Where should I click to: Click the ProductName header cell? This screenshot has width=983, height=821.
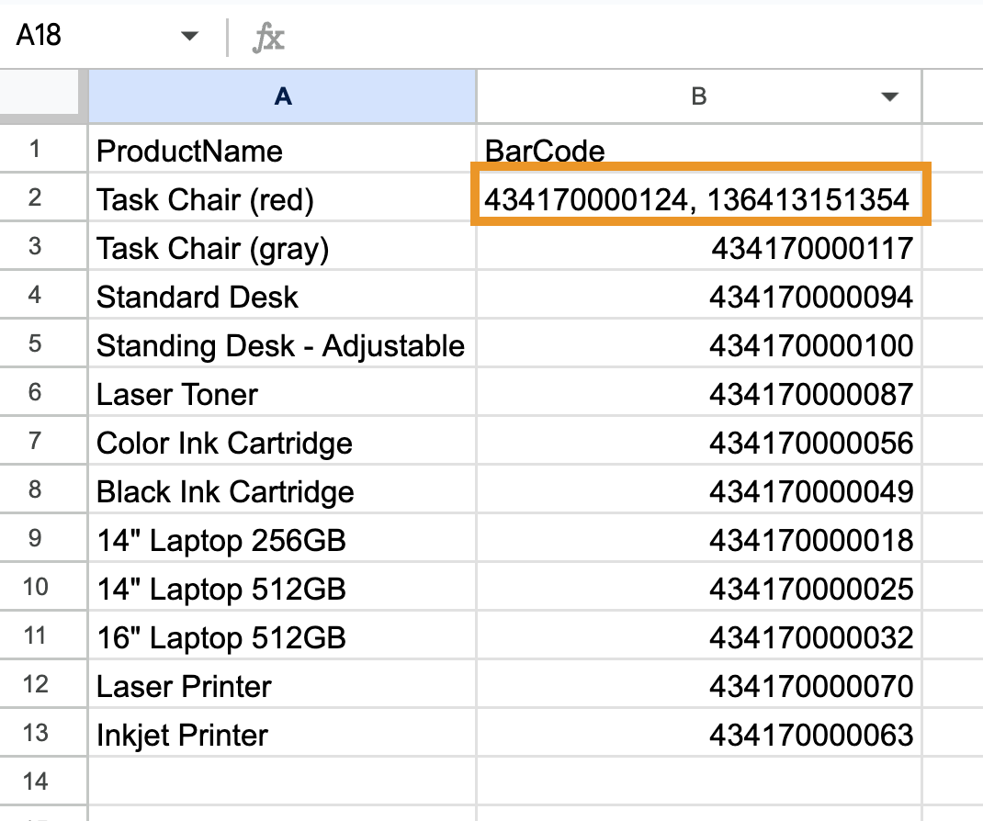coord(280,151)
